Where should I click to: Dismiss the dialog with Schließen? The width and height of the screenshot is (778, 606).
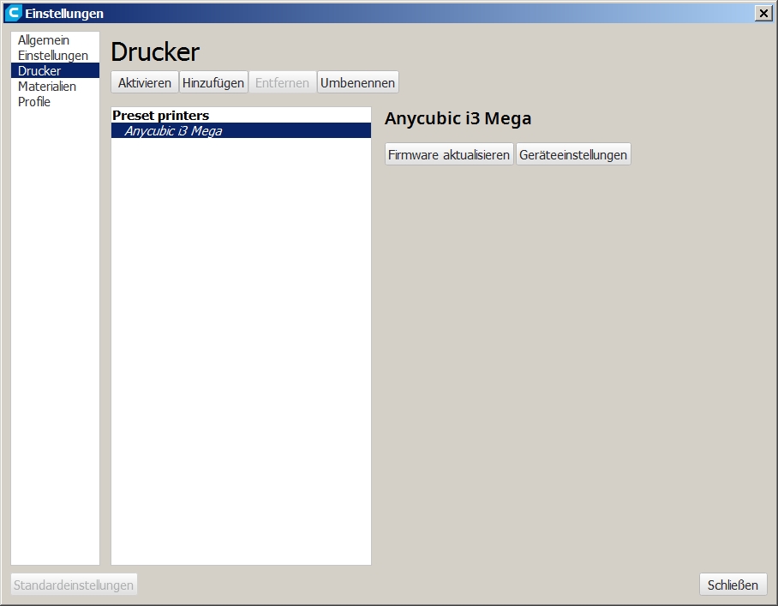pos(733,585)
